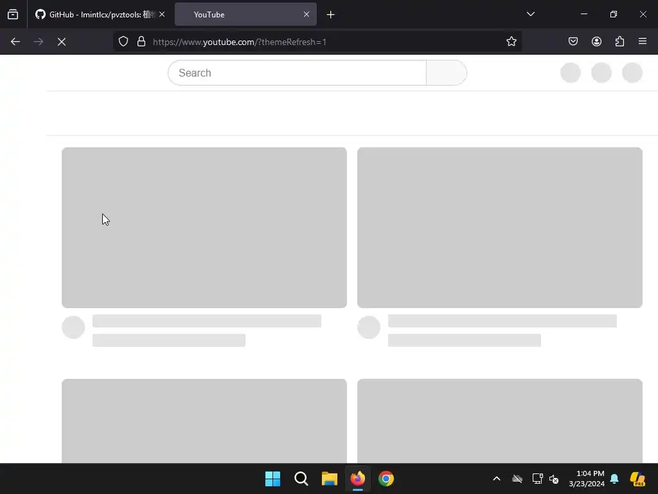658x494 pixels.
Task: Restore down the Firefox window
Action: click(x=614, y=14)
